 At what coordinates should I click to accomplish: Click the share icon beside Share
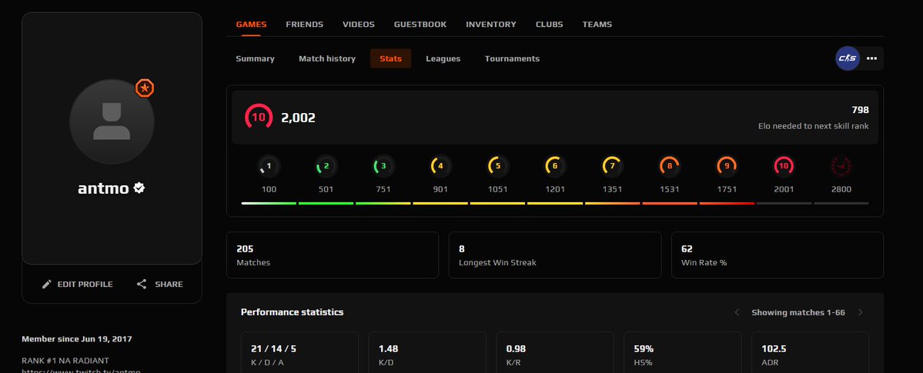point(142,284)
